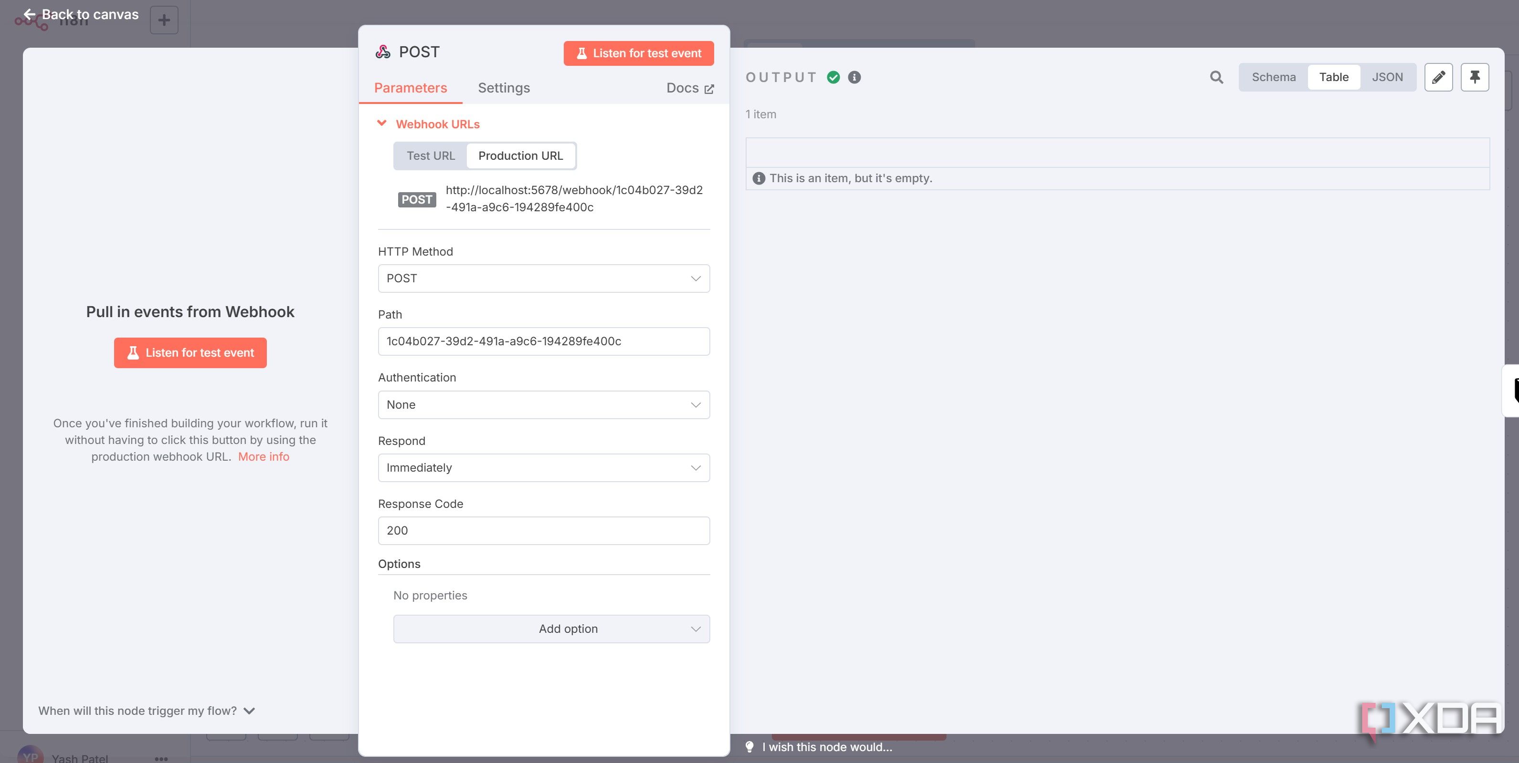The height and width of the screenshot is (763, 1519).
Task: Open Docs external link
Action: click(x=690, y=88)
